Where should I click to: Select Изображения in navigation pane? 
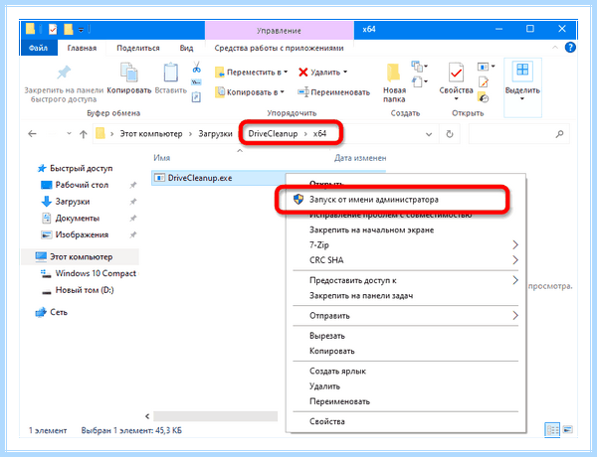click(82, 234)
